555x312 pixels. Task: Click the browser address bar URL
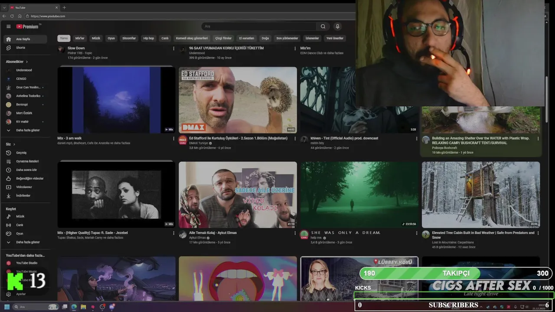[48, 16]
